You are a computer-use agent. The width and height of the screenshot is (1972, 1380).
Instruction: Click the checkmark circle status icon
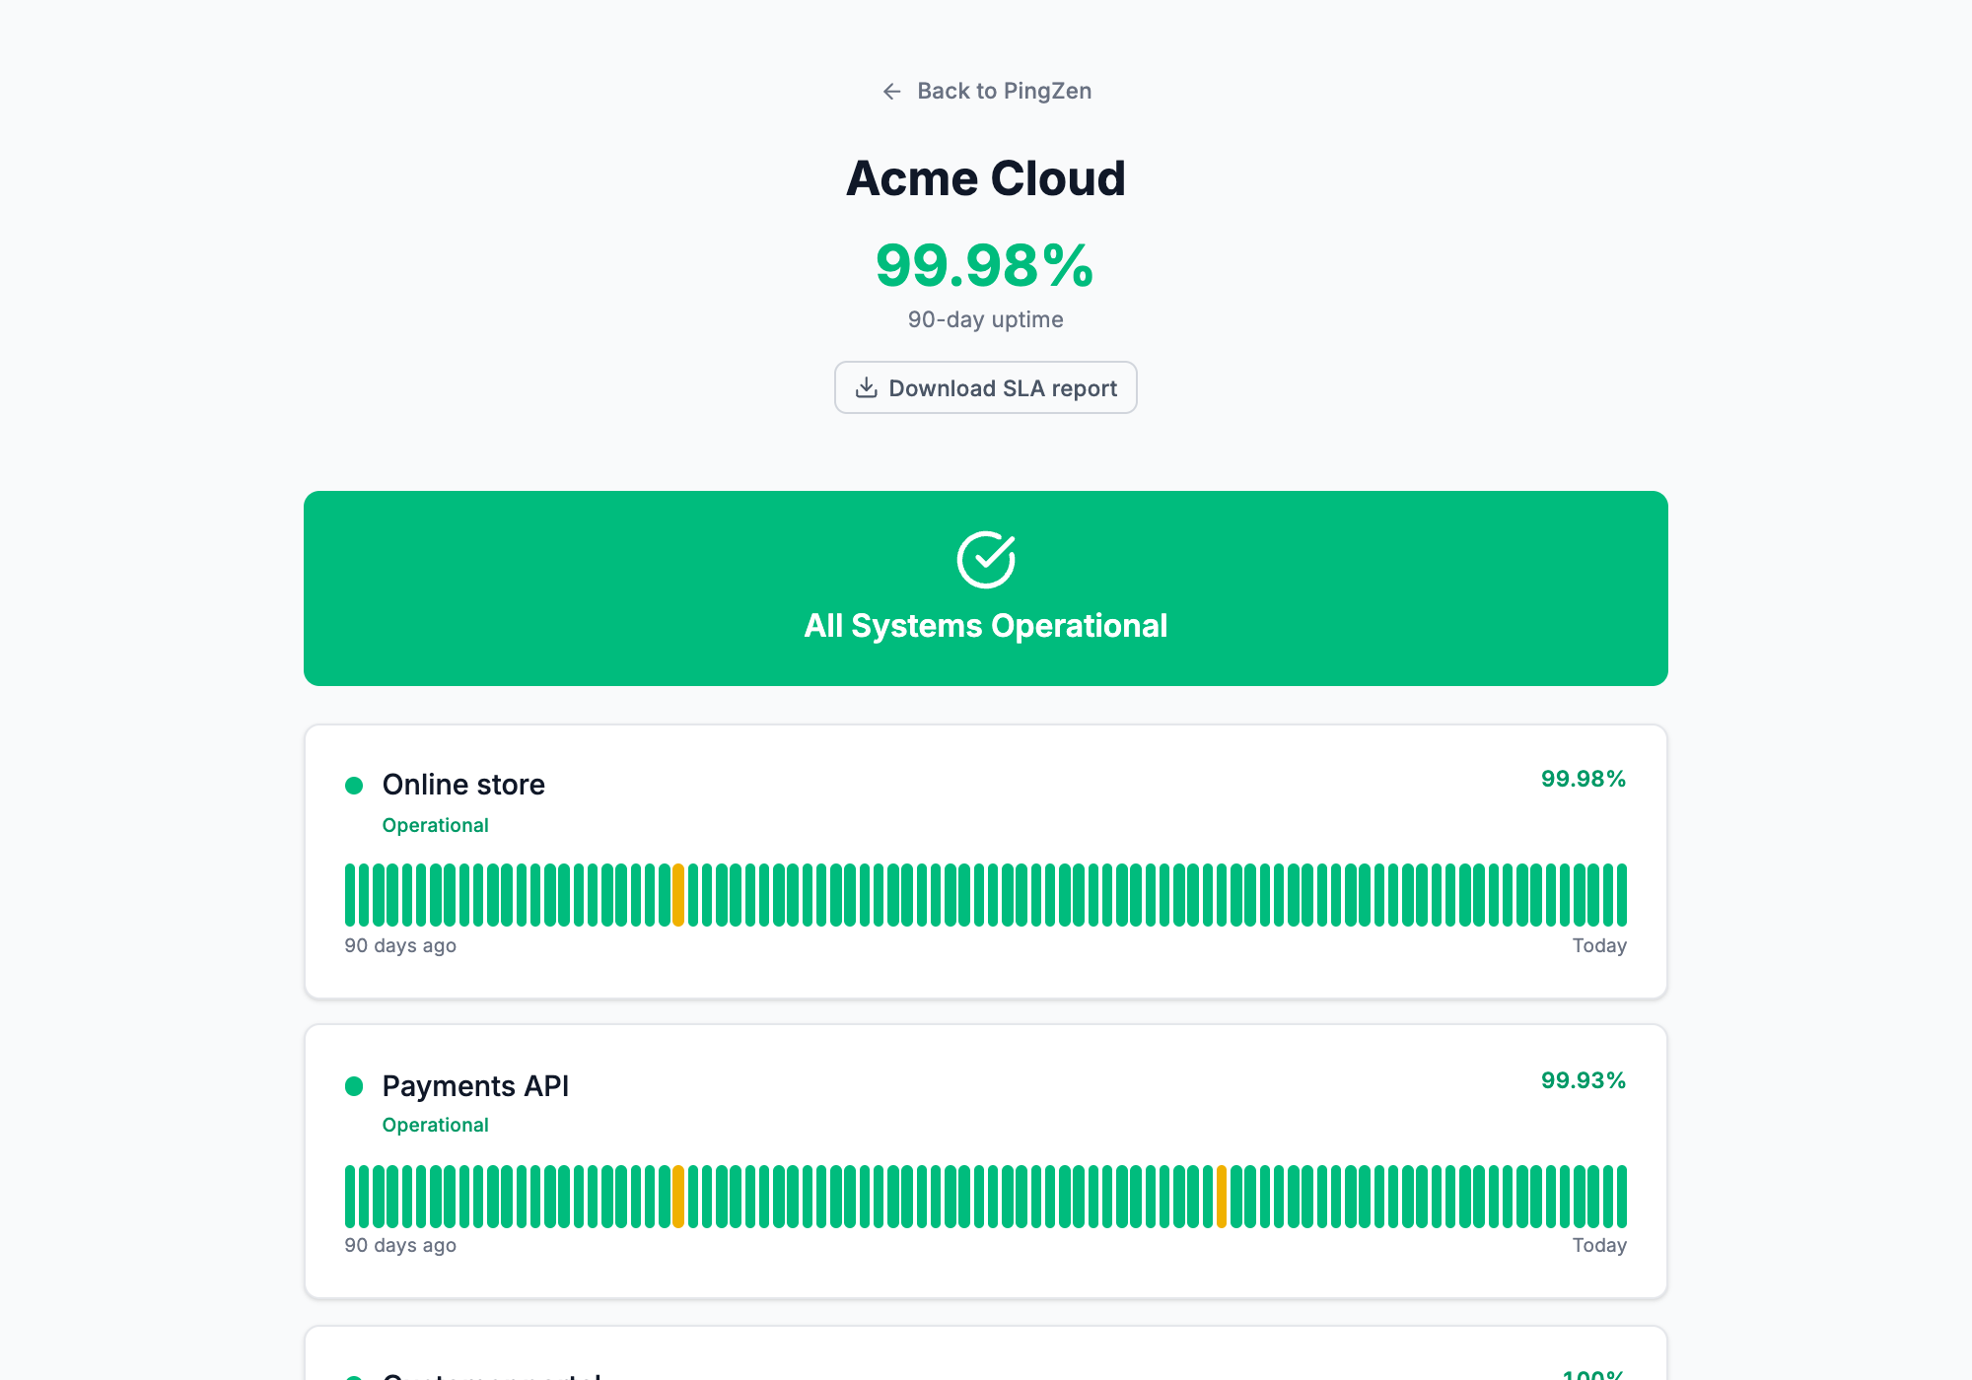[986, 560]
